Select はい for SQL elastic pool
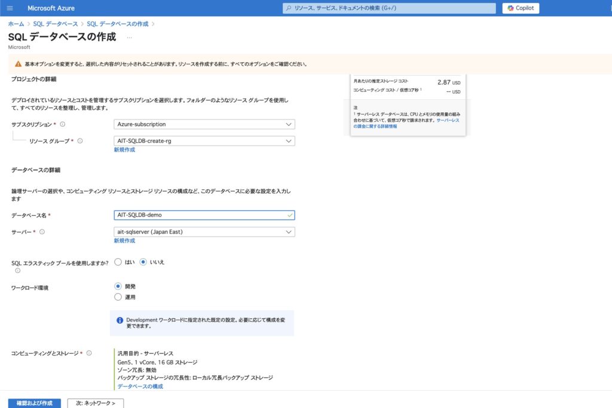Image resolution: width=612 pixels, height=408 pixels. (118, 262)
